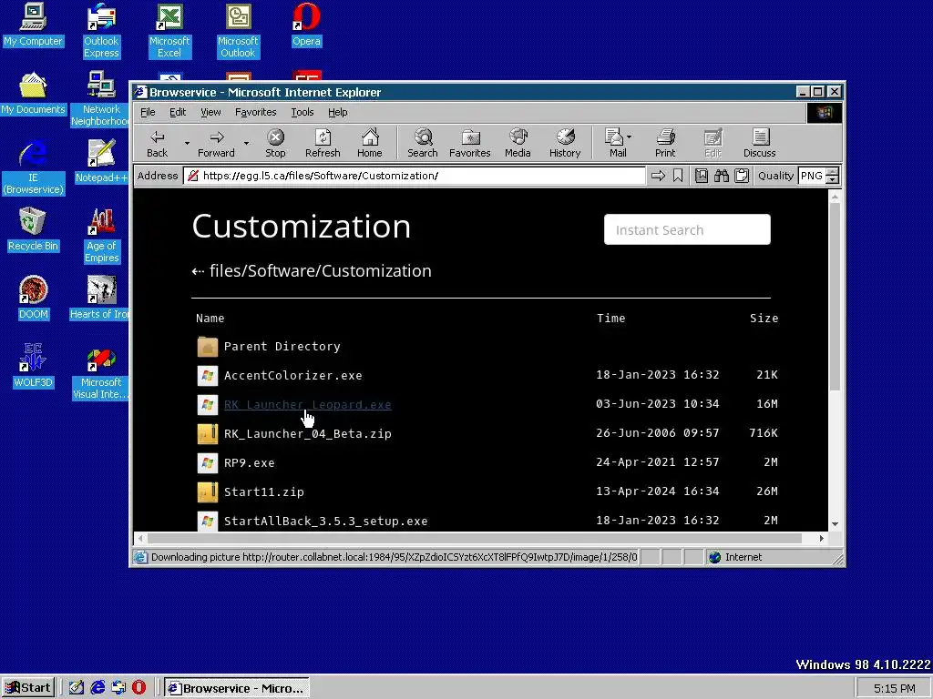The height and width of the screenshot is (699, 933).
Task: Open the Microsoft Excel desktop icon
Action: click(x=169, y=31)
